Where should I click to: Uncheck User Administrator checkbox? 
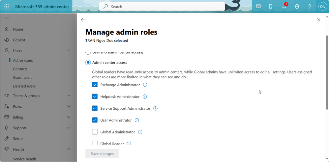tap(95, 120)
